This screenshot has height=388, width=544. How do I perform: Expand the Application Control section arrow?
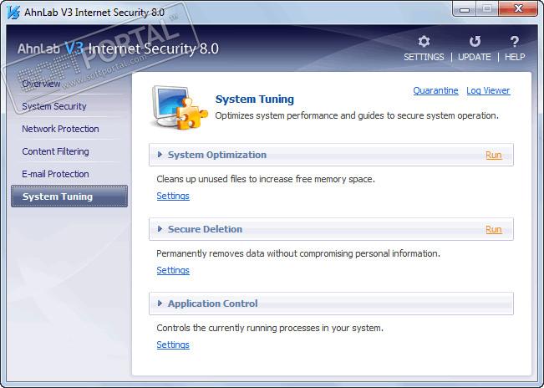coord(160,304)
